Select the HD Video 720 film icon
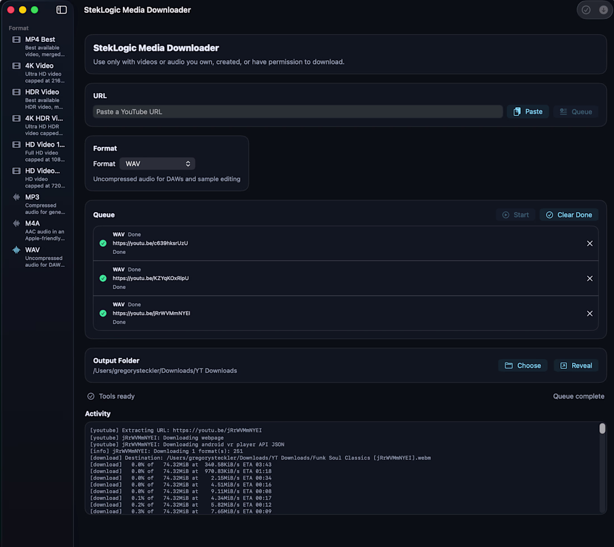 [16, 171]
